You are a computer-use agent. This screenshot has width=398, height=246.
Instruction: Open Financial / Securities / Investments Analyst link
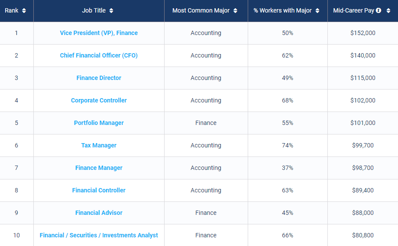[99, 235]
